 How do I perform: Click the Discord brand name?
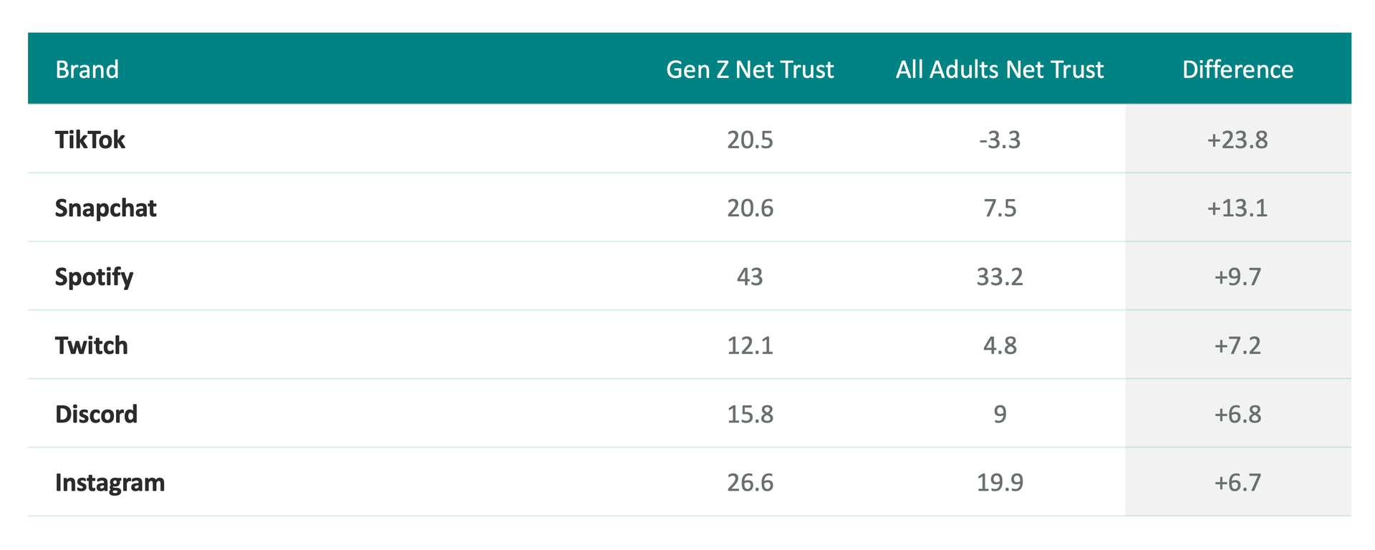point(97,415)
